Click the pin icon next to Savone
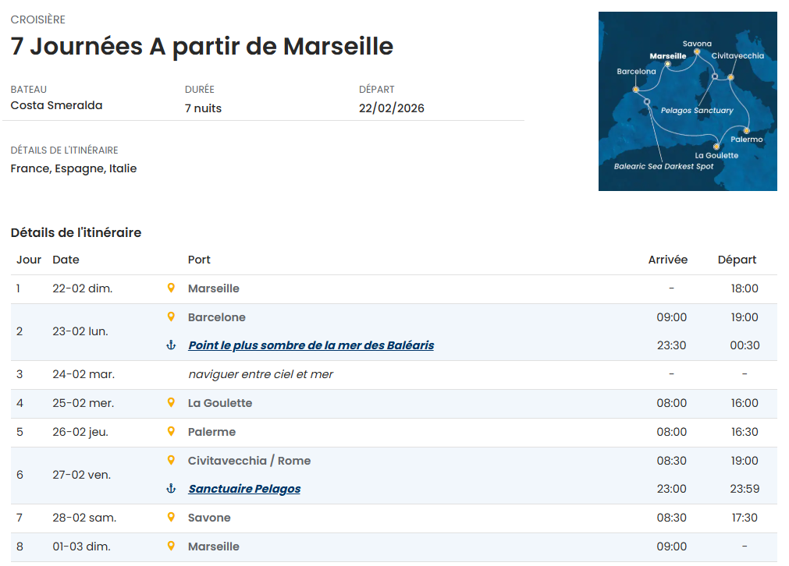 pyautogui.click(x=171, y=518)
